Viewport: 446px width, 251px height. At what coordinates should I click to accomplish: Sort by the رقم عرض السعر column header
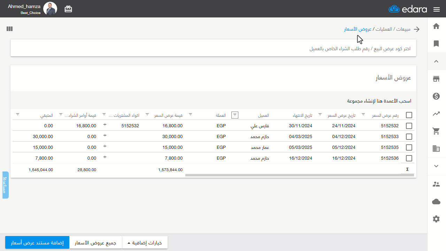pos(385,115)
